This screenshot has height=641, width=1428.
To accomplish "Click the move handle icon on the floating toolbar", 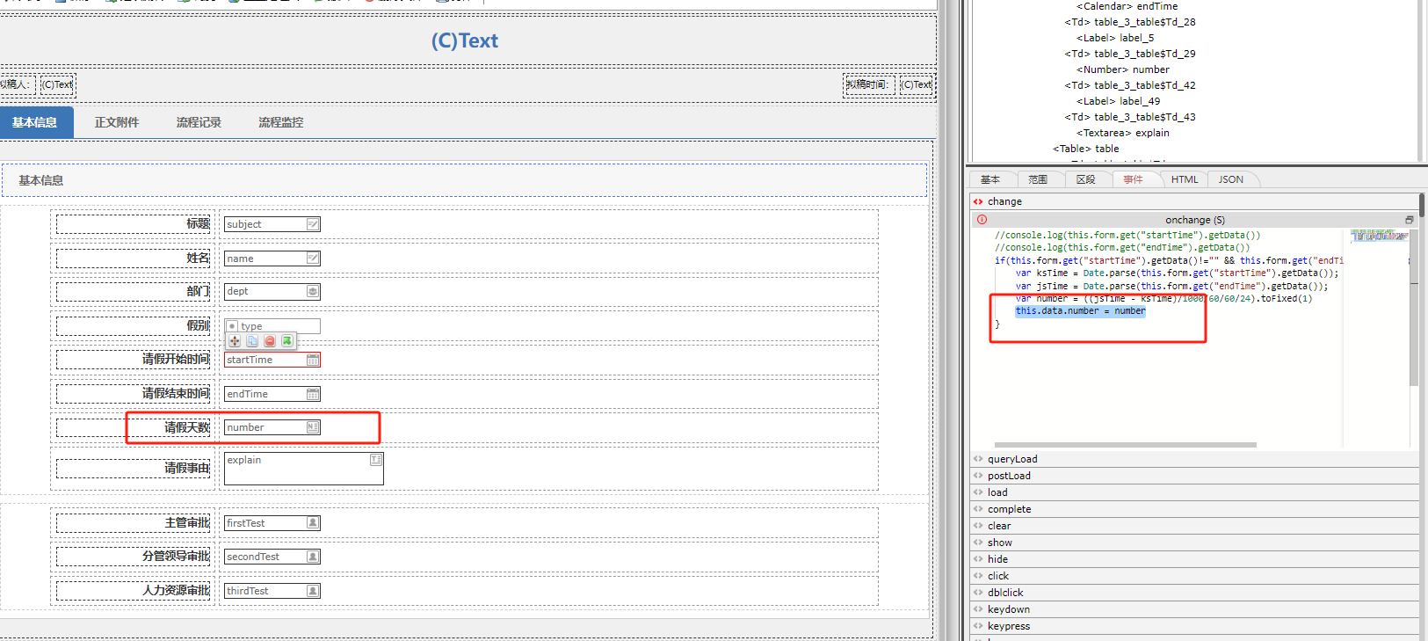I will click(x=235, y=341).
